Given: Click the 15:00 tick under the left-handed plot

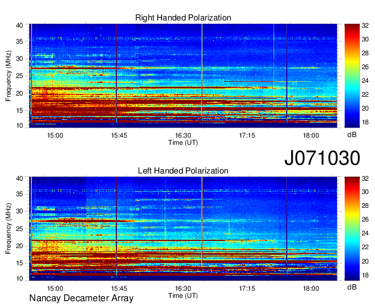Looking at the screenshot, I should (55, 288).
